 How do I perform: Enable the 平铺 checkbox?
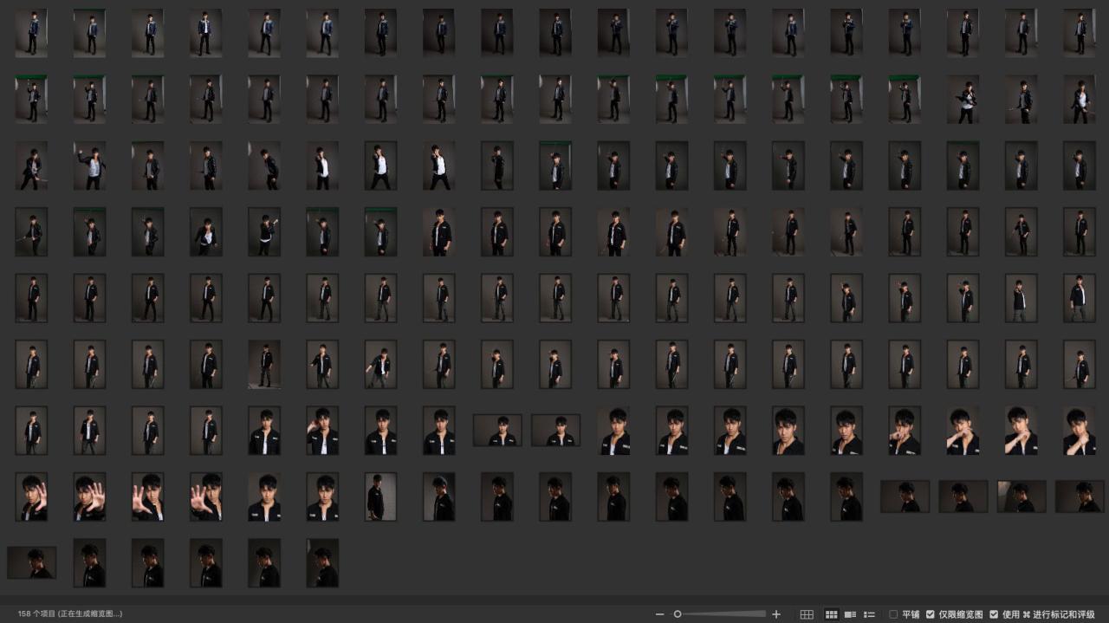tap(893, 614)
